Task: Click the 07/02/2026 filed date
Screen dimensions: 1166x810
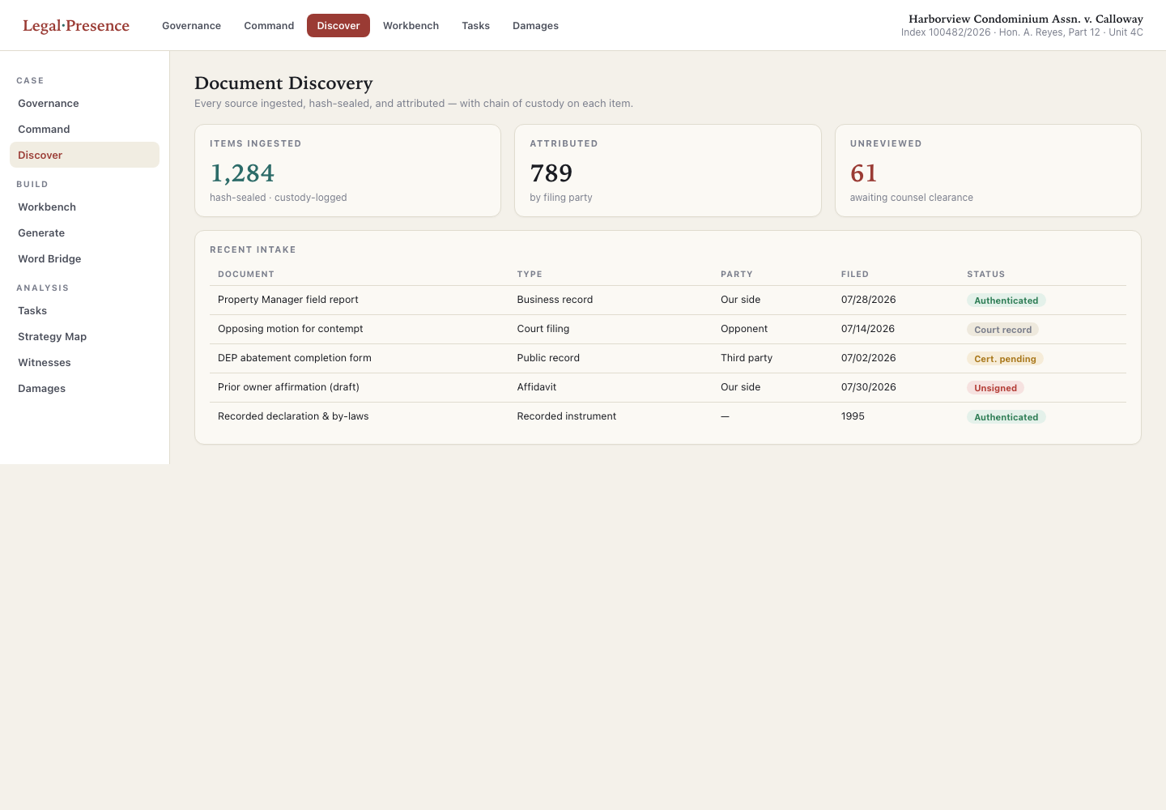Action: pos(868,358)
